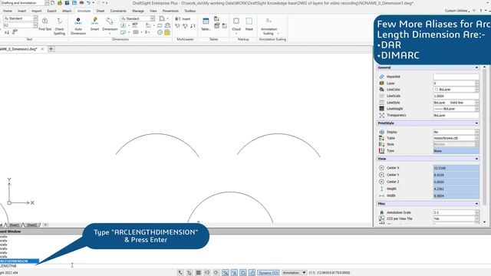Image resolution: width=491 pixels, height=276 pixels.
Task: Switch to the Home ribbon tab
Action: pos(8,11)
